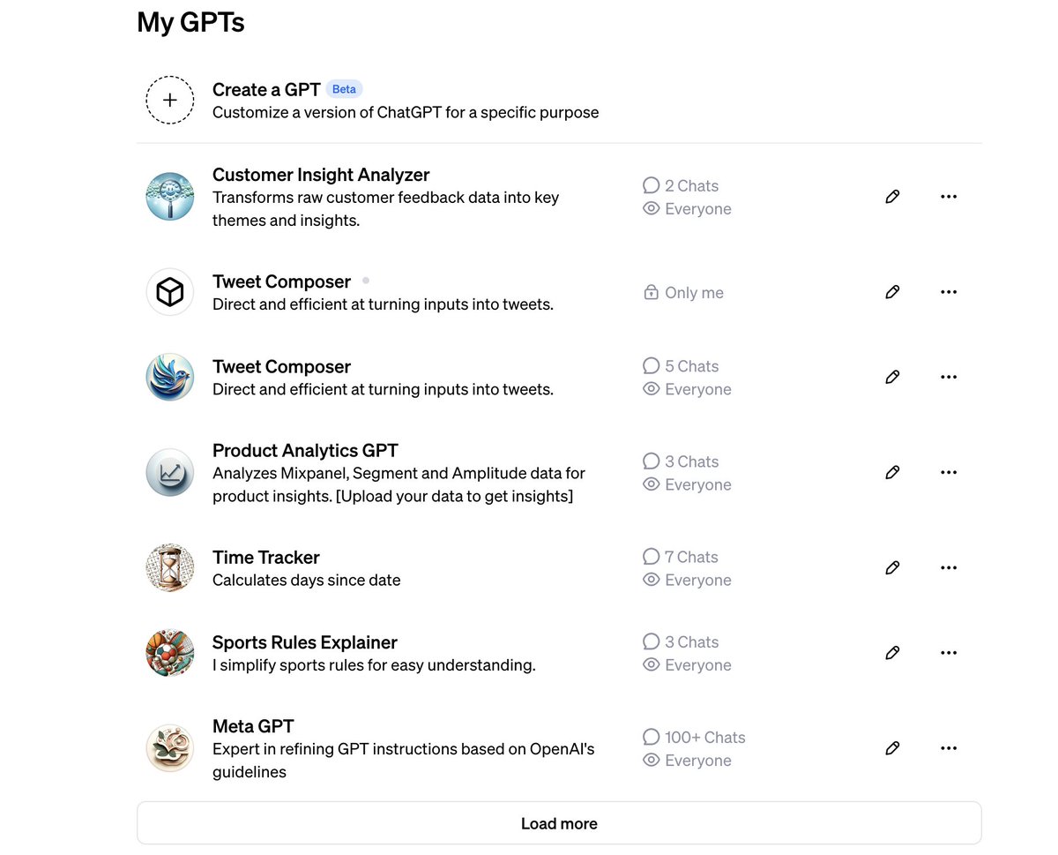Open the Meta GPT title

(253, 726)
